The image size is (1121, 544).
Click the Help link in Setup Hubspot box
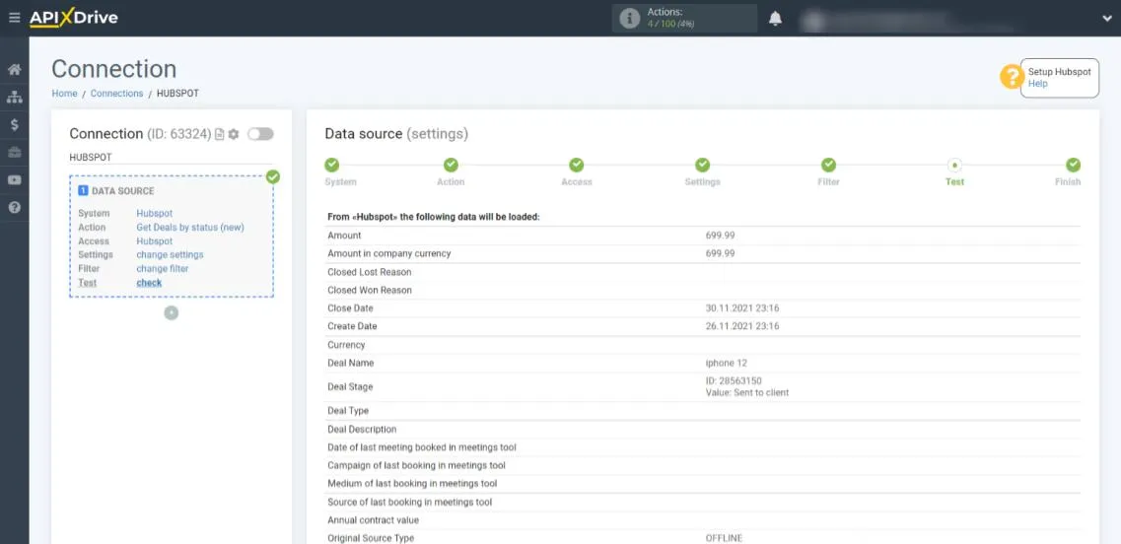tap(1037, 84)
